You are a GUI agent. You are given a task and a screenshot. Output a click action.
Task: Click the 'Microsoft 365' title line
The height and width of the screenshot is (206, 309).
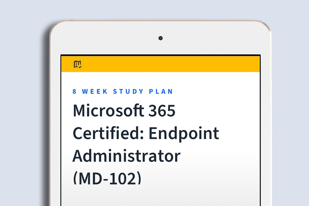tap(124, 110)
